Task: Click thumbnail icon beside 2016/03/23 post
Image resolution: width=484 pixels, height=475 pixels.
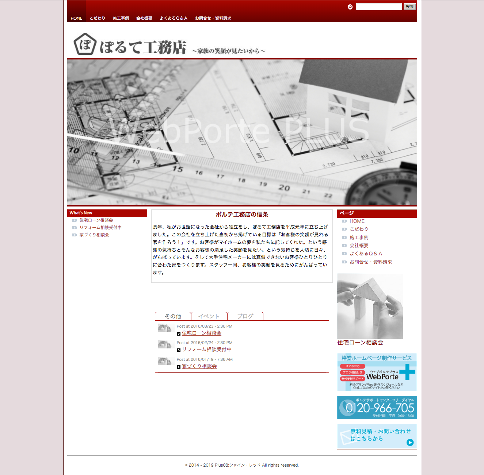Action: click(165, 328)
